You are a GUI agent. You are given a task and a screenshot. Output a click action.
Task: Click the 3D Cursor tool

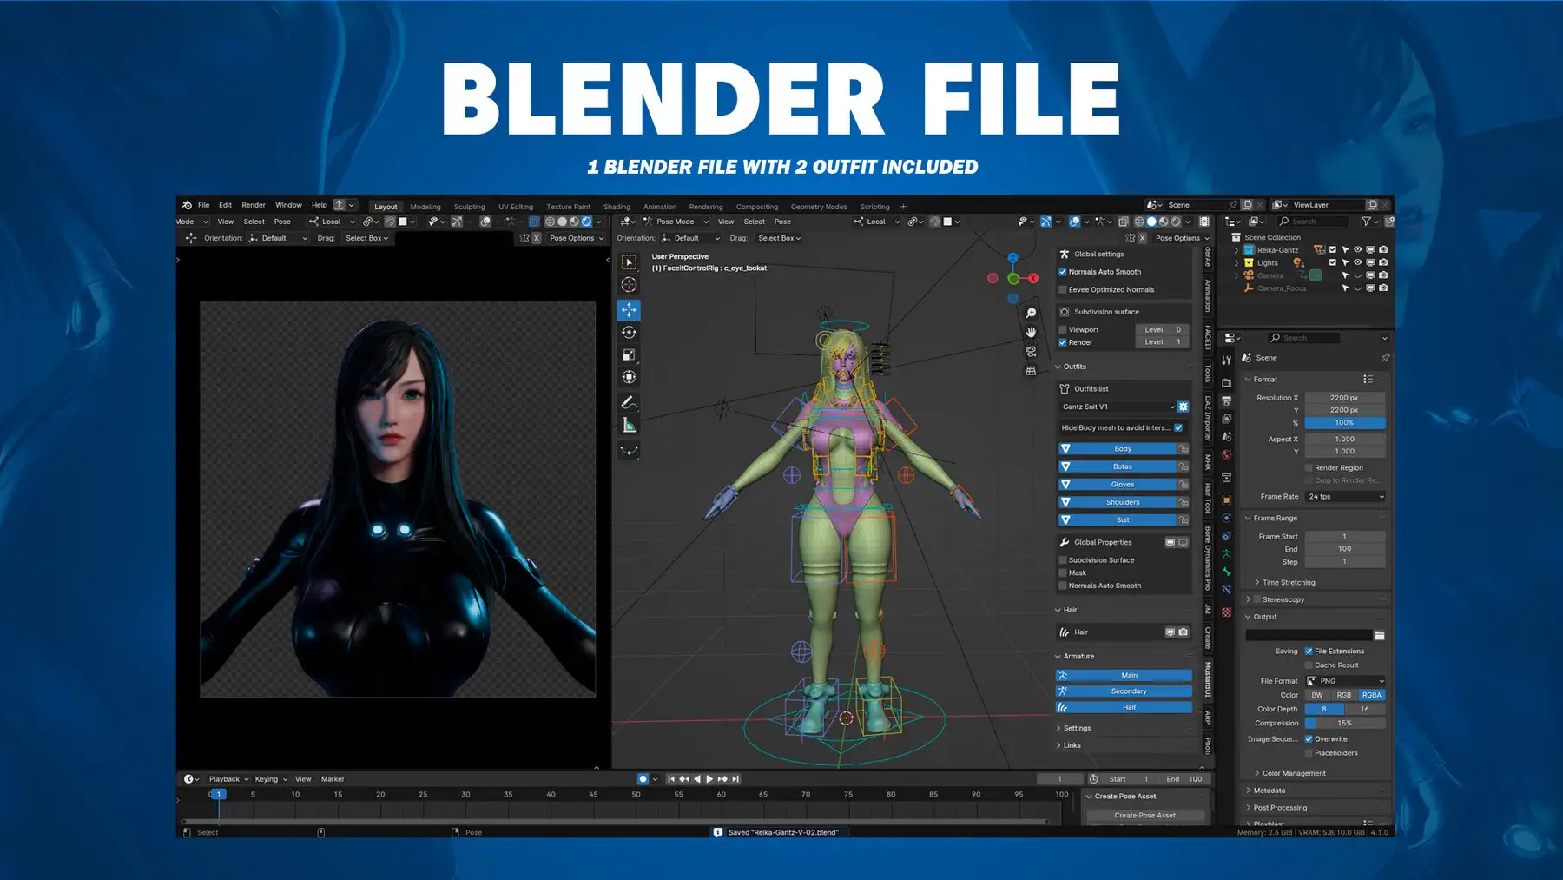(x=629, y=285)
